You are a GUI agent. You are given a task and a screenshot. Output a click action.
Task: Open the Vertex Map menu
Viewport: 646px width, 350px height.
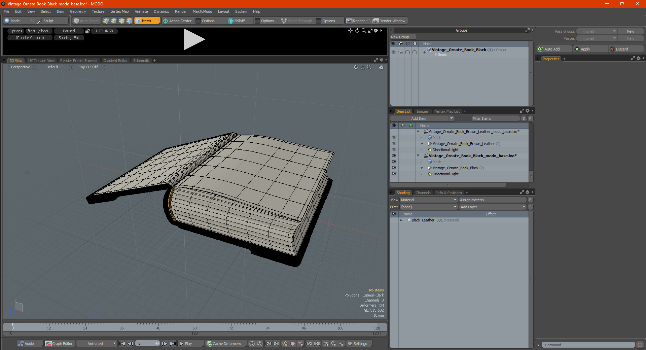119,11
